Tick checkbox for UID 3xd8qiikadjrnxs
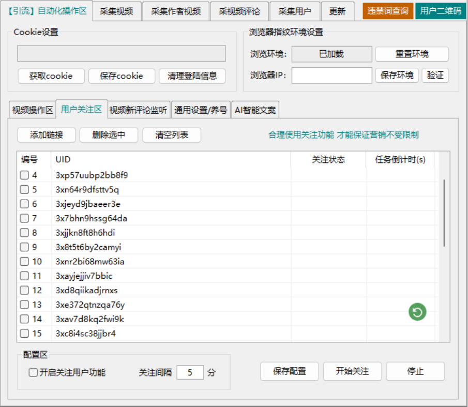The width and height of the screenshot is (468, 407). [x=24, y=290]
